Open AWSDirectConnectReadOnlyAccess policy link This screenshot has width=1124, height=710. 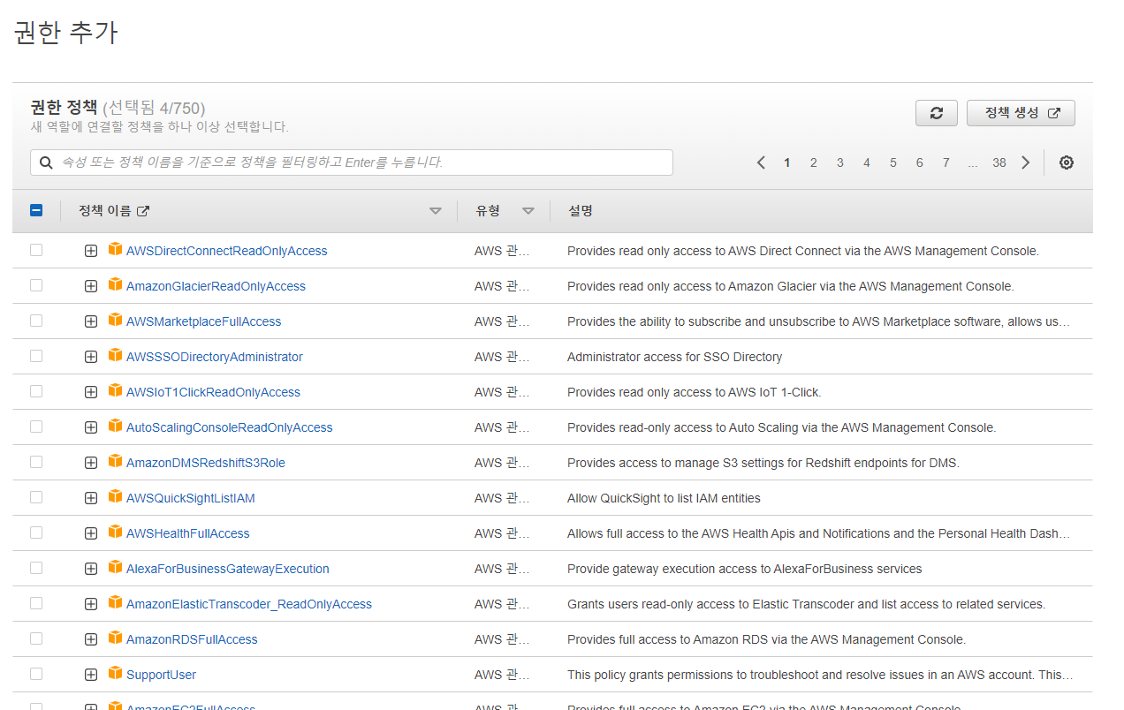(x=226, y=251)
